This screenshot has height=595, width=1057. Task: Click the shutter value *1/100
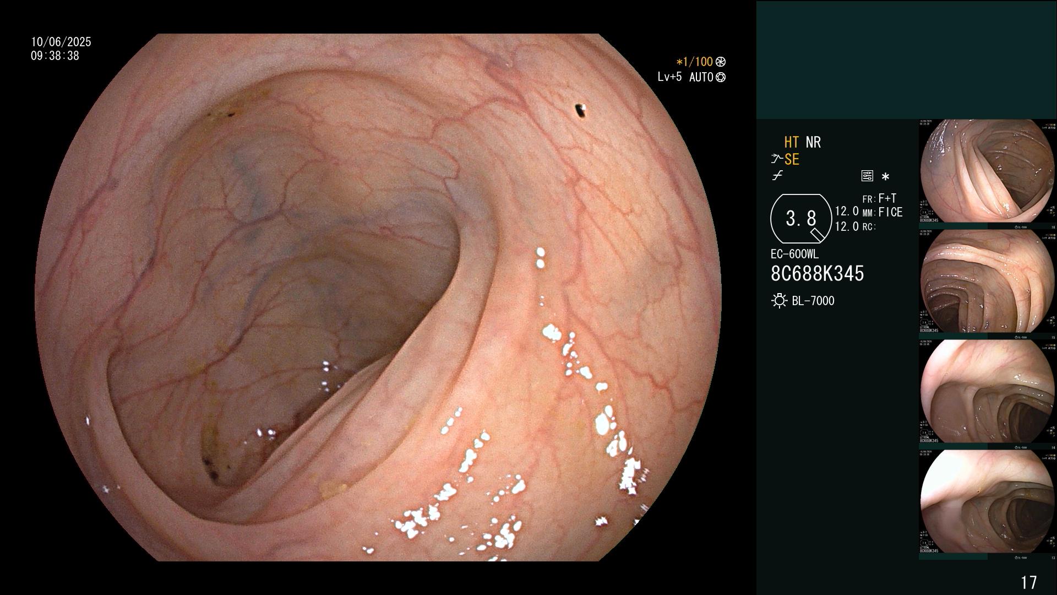pyautogui.click(x=694, y=62)
